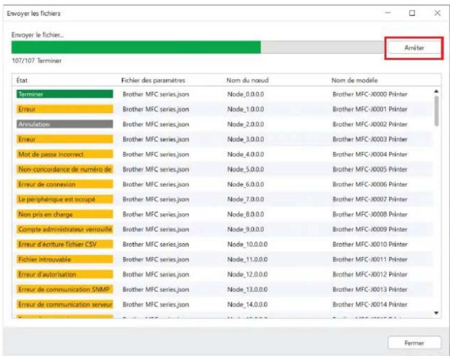Click node name Node_12.0.0.0
Image resolution: width=450 pixels, height=356 pixels.
tap(247, 275)
